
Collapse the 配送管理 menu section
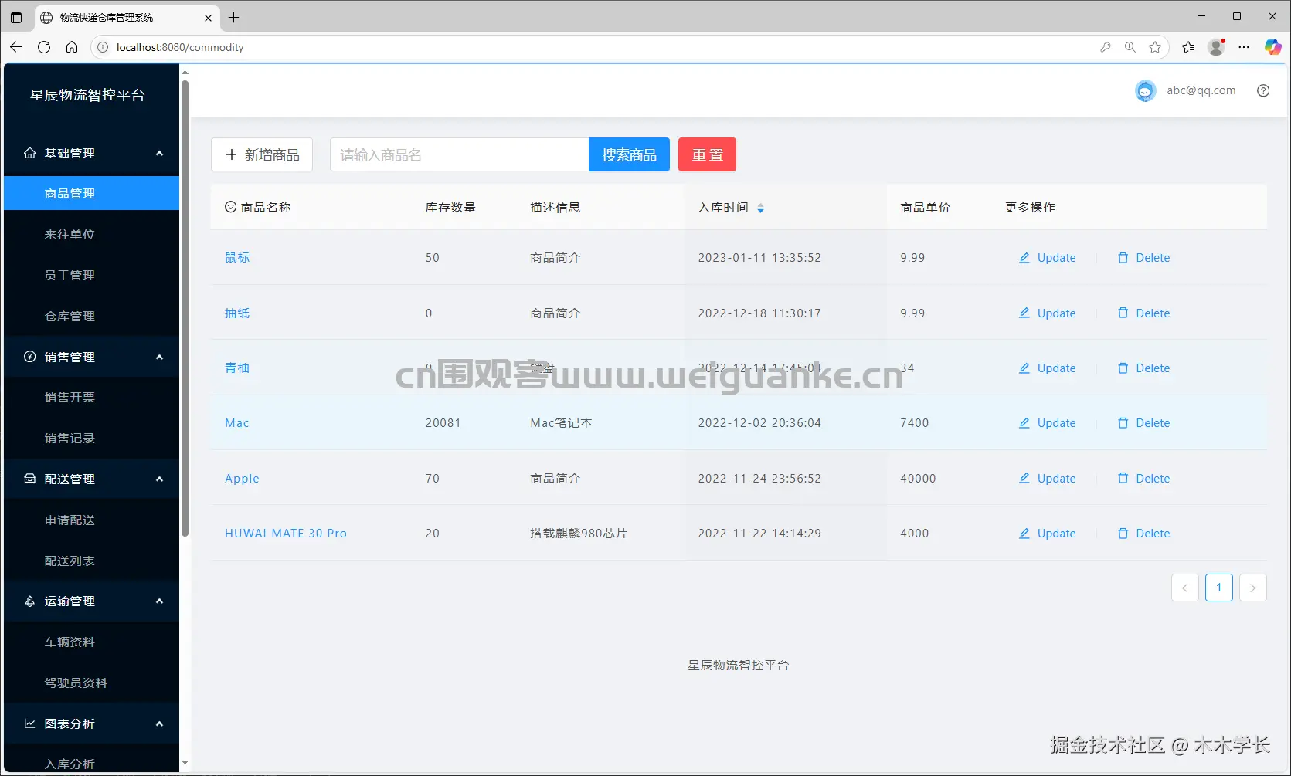[x=159, y=479]
